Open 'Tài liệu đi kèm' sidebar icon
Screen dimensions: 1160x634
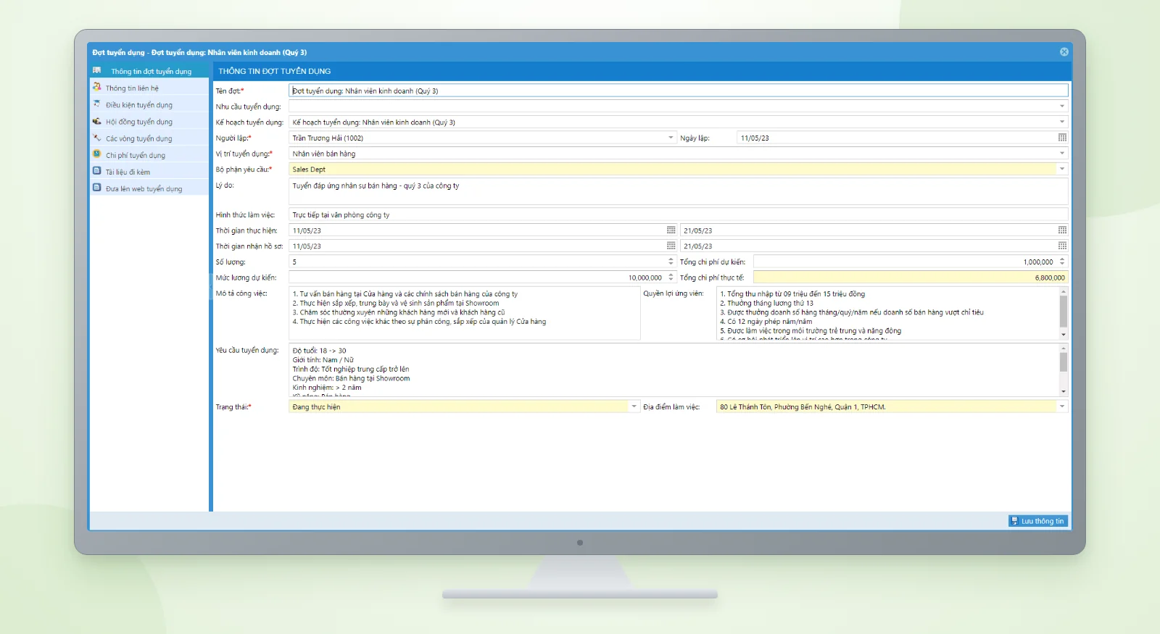click(96, 171)
